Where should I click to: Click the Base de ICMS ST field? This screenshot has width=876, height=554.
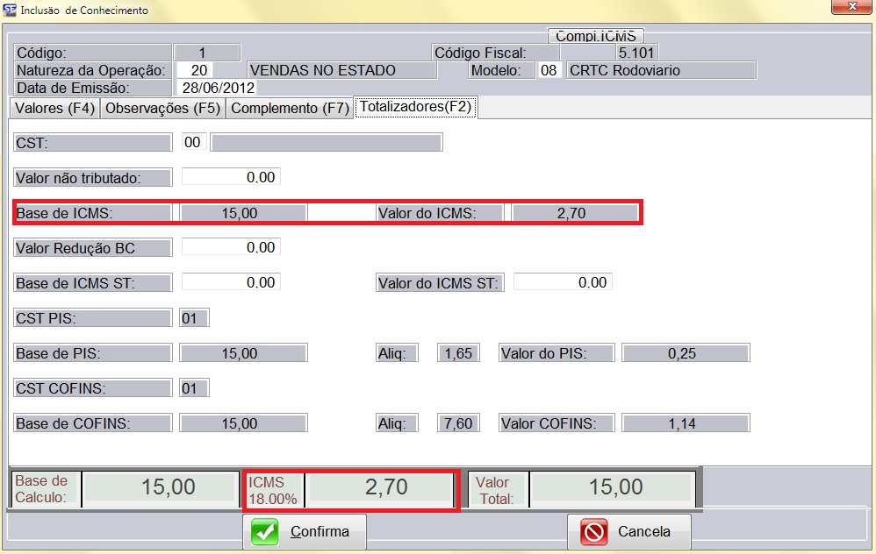coord(230,282)
